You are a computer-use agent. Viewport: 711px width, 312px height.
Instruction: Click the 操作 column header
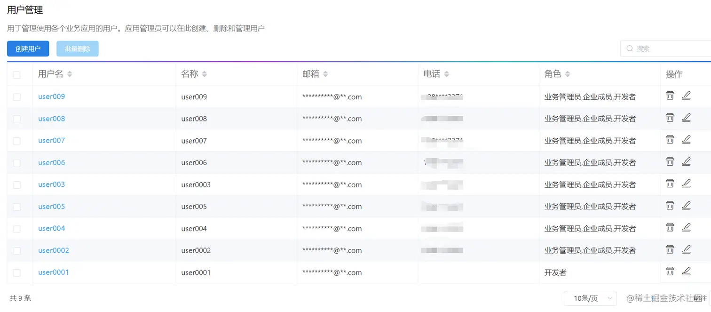tap(674, 74)
